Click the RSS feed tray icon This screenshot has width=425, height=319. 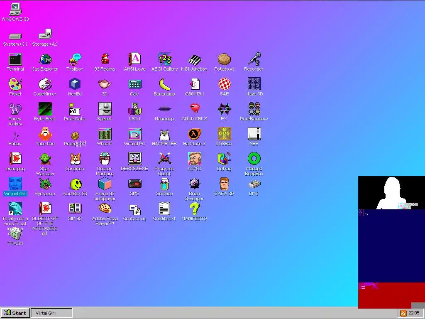[x=403, y=313]
